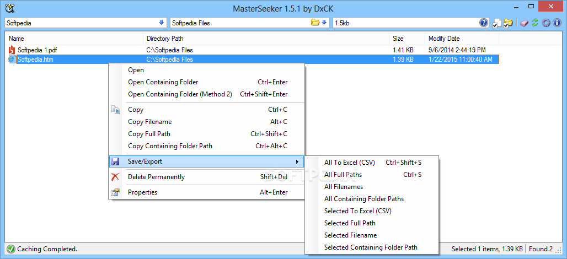Click the yellow browse folder icon in directory field

pyautogui.click(x=315, y=23)
